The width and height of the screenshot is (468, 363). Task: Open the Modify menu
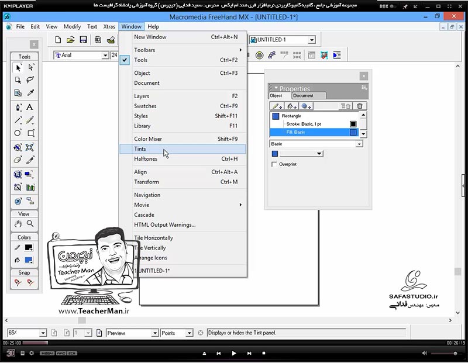coord(72,26)
